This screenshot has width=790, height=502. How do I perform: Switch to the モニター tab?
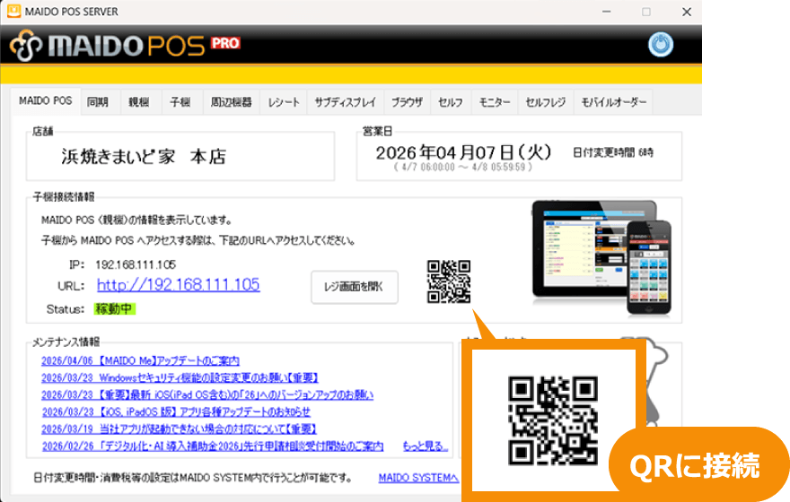click(x=495, y=102)
